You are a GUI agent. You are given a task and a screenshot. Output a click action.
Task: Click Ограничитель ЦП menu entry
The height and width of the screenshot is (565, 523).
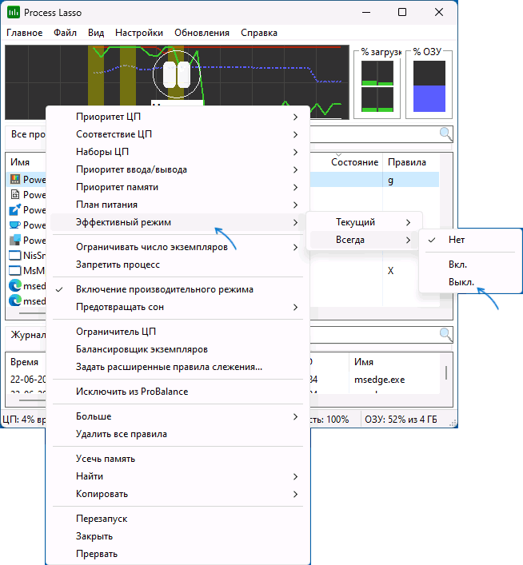click(178, 332)
